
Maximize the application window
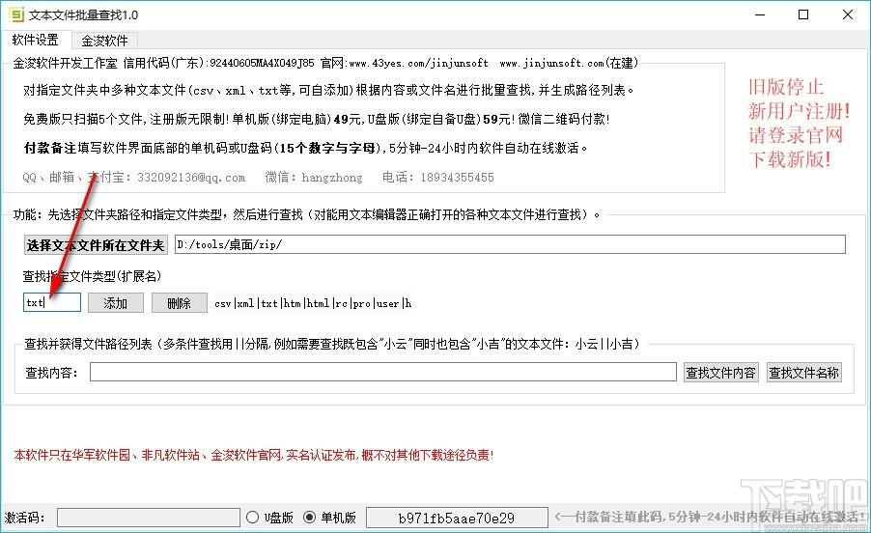[803, 14]
